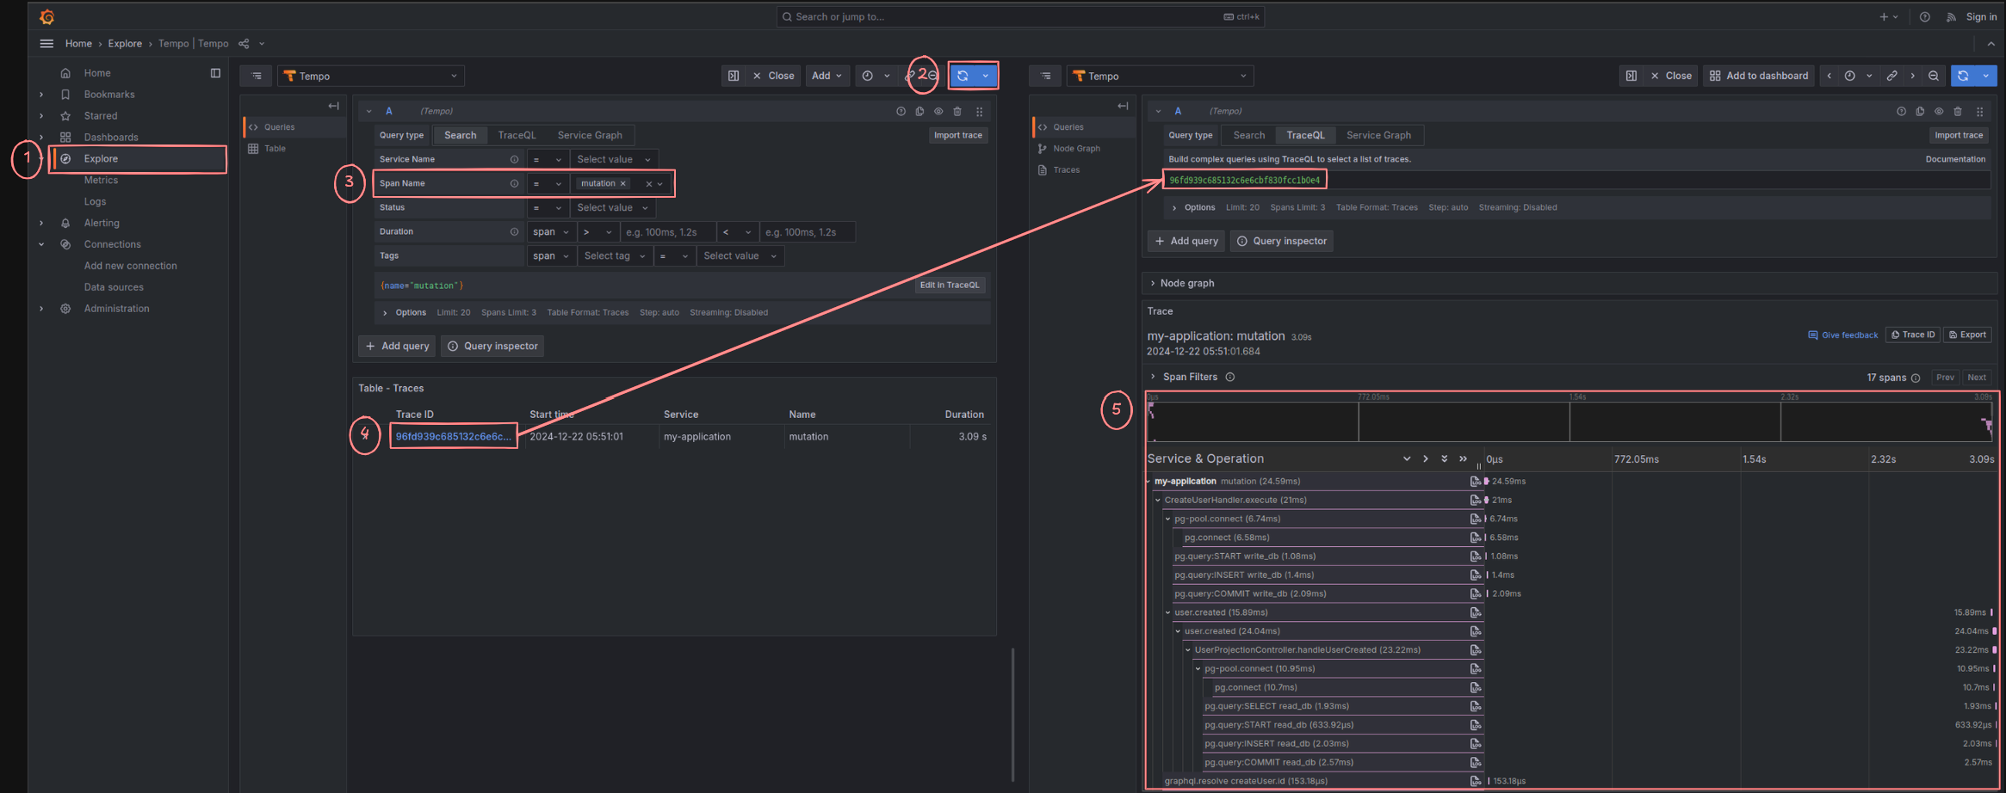The width and height of the screenshot is (2006, 793).
Task: Copy shortened link icon in right pane toolbar
Action: point(1891,76)
